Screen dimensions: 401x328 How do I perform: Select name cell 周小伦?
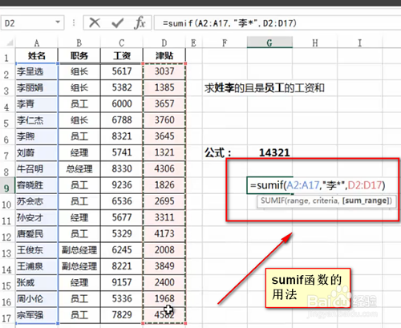point(37,299)
